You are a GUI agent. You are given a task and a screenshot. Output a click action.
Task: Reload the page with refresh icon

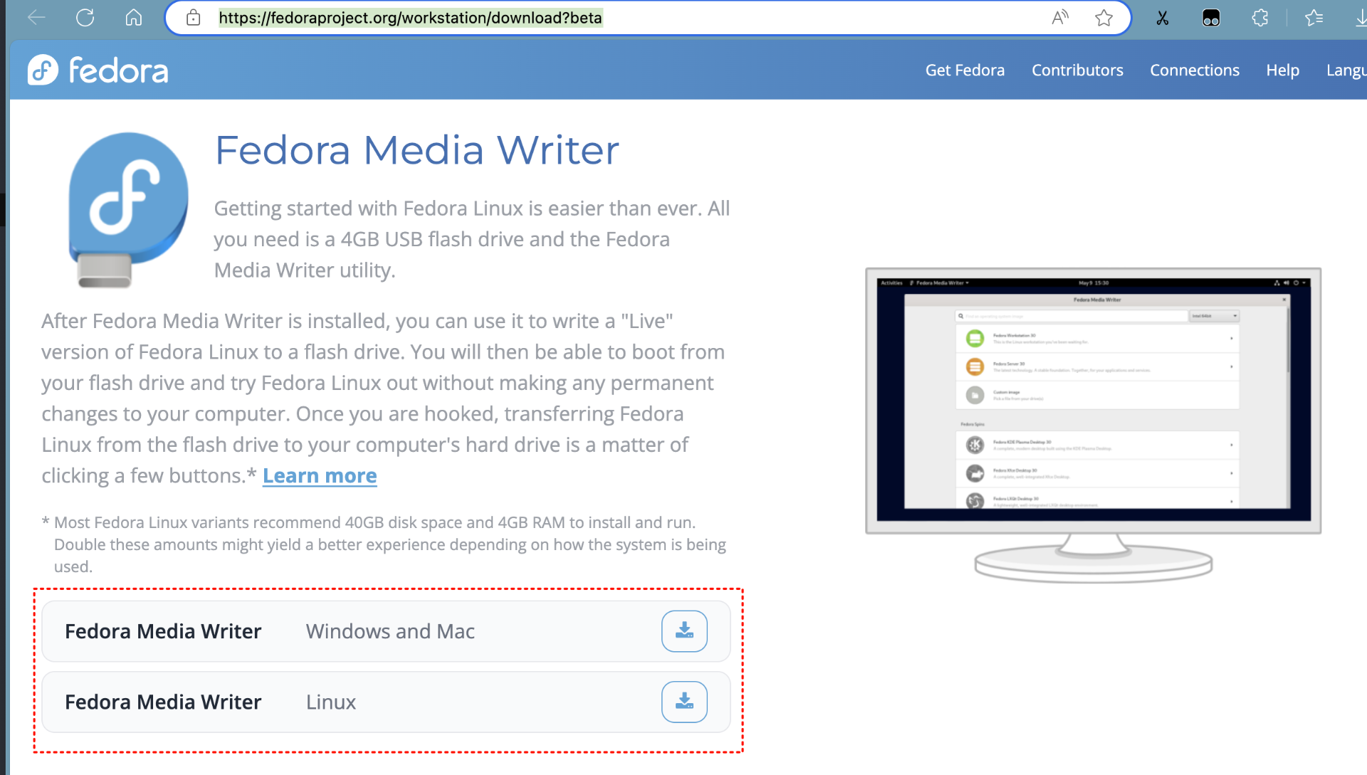pyautogui.click(x=85, y=18)
